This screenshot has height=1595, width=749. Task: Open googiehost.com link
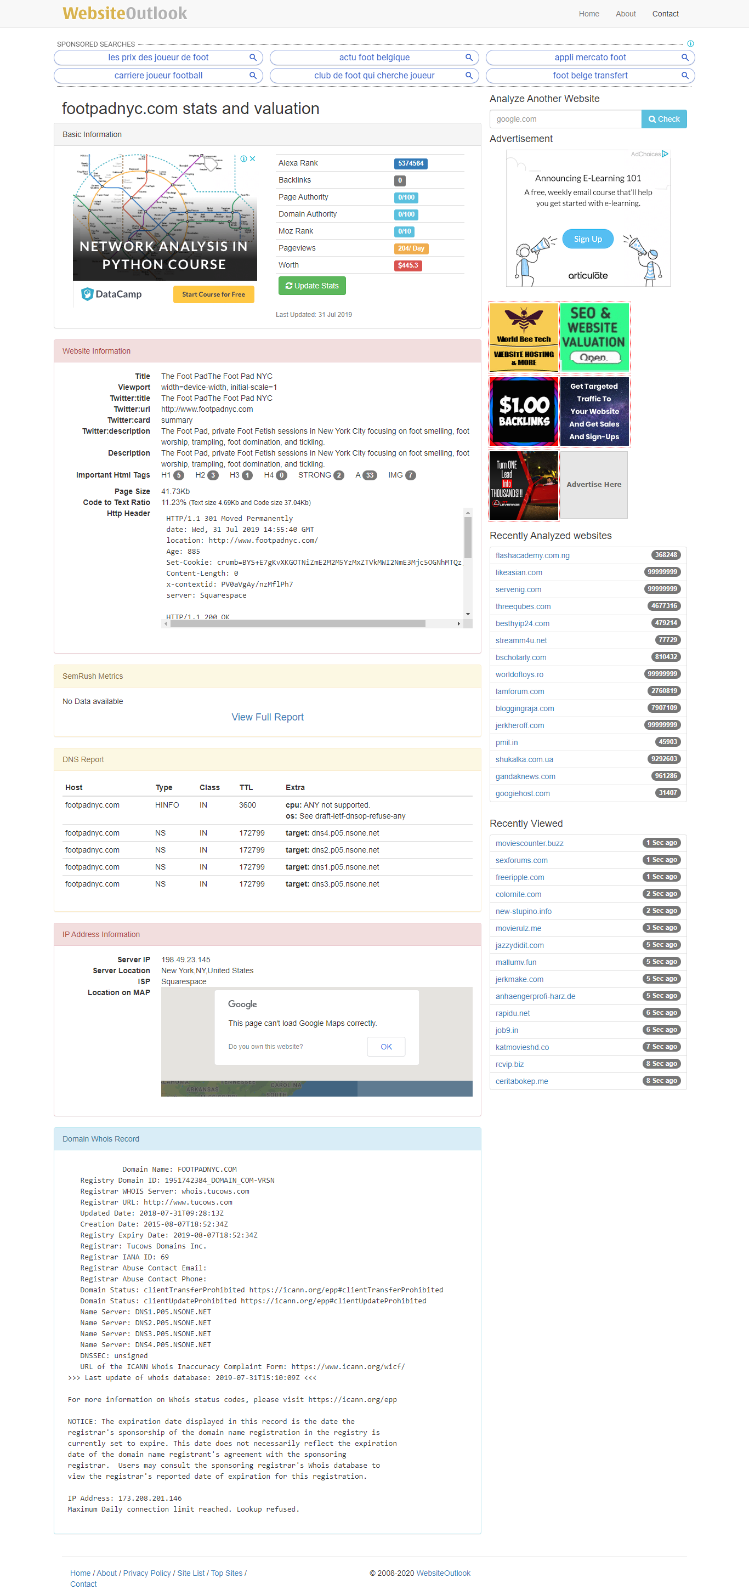[x=523, y=794]
